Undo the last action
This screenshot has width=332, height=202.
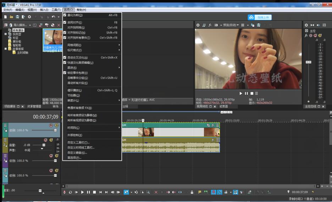coord(53,17)
